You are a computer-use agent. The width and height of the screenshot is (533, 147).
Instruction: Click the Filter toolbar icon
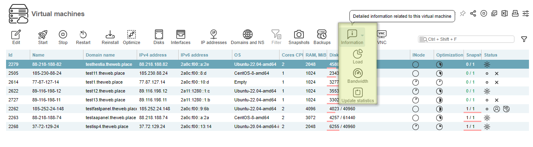pyautogui.click(x=276, y=37)
